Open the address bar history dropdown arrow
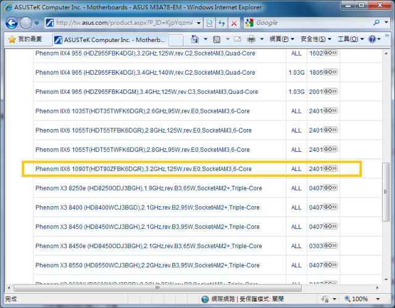 (199, 23)
